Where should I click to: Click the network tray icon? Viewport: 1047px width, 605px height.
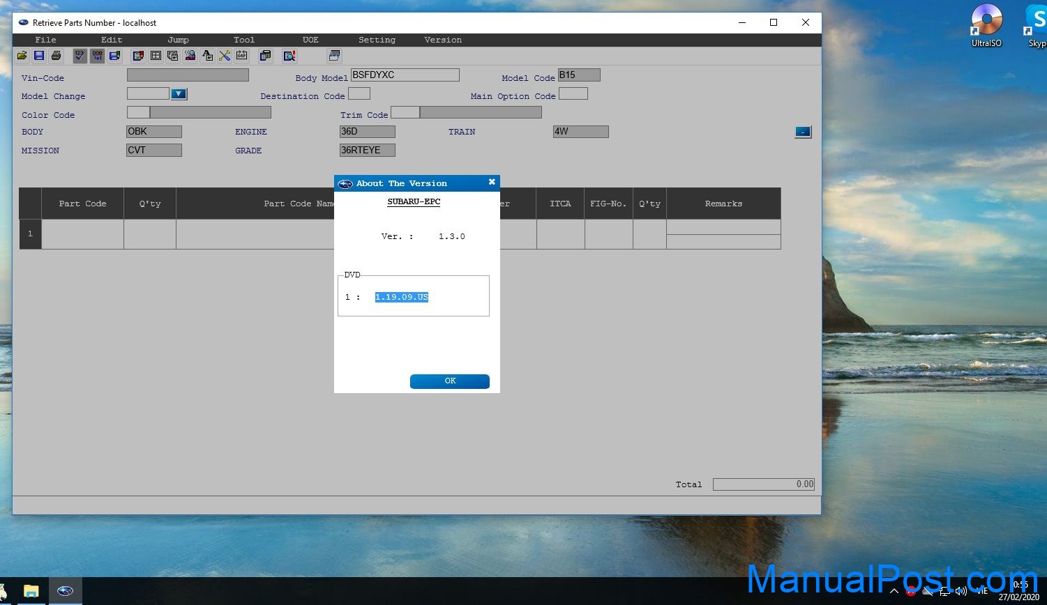(944, 591)
